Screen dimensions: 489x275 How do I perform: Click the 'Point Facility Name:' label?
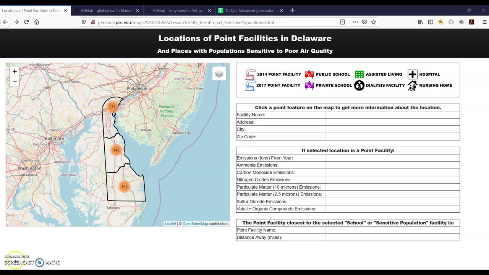[256, 230]
